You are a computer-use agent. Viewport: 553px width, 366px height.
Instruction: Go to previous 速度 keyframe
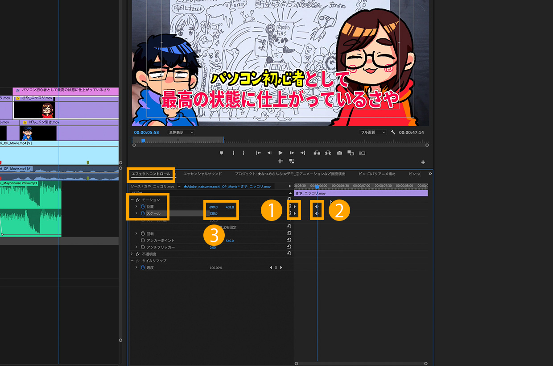[271, 267]
